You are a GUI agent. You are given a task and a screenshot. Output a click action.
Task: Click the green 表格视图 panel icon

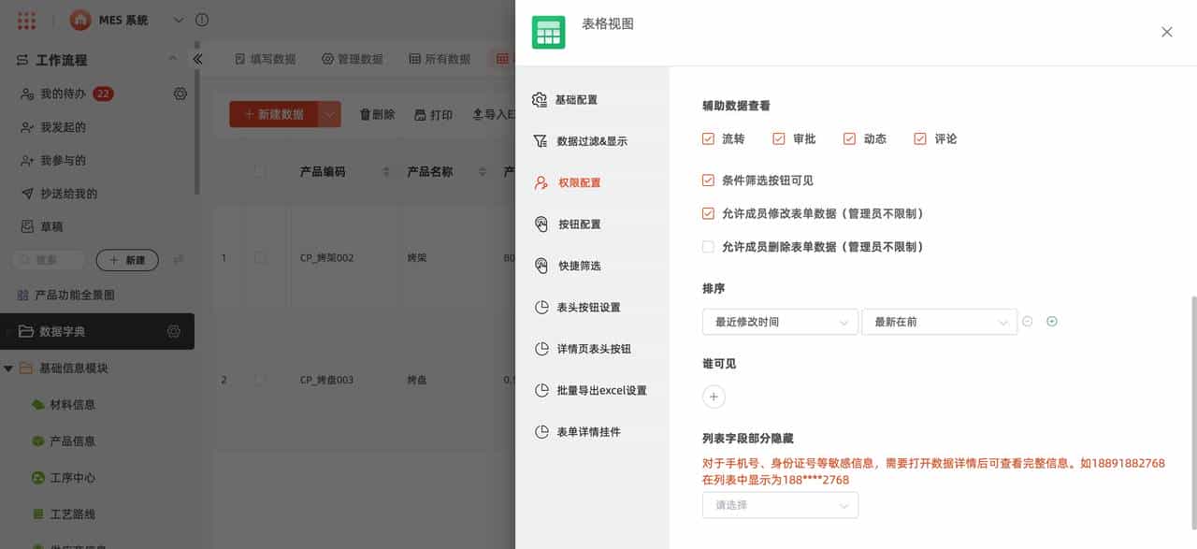tap(548, 32)
